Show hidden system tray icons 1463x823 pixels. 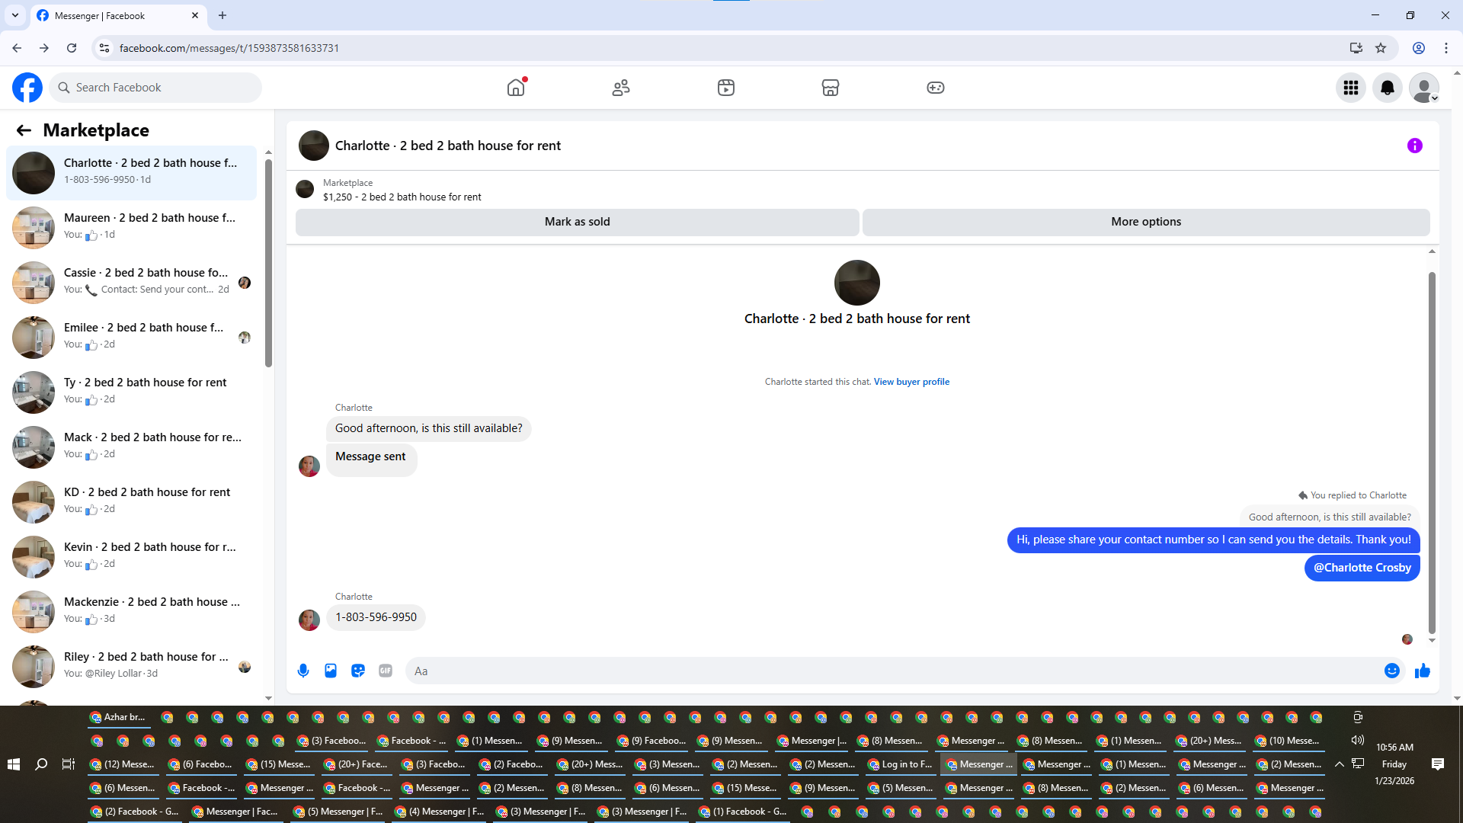pos(1339,764)
